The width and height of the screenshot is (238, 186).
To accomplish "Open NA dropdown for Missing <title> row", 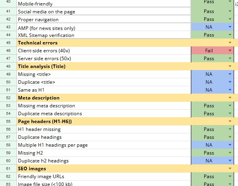I will coord(230,74).
